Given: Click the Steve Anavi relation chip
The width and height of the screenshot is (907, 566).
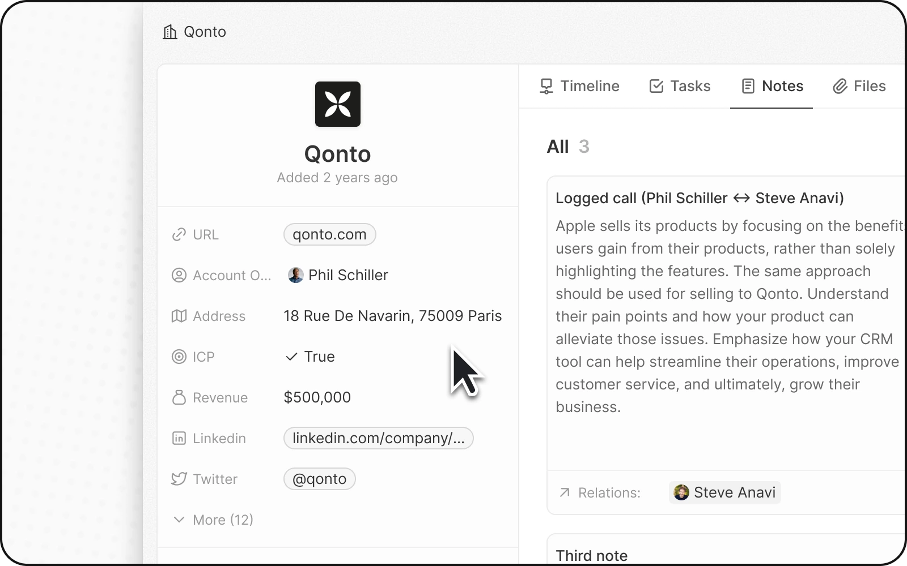Looking at the screenshot, I should pyautogui.click(x=725, y=492).
